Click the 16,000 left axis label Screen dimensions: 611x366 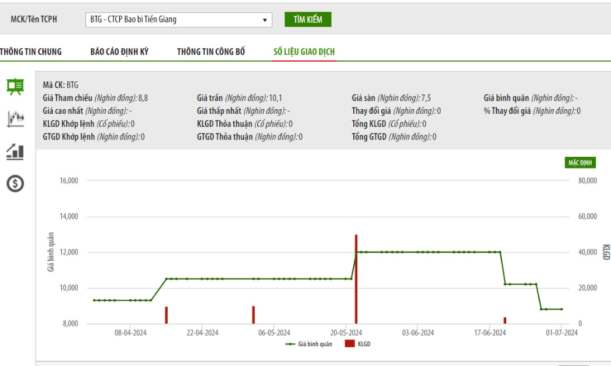69,181
